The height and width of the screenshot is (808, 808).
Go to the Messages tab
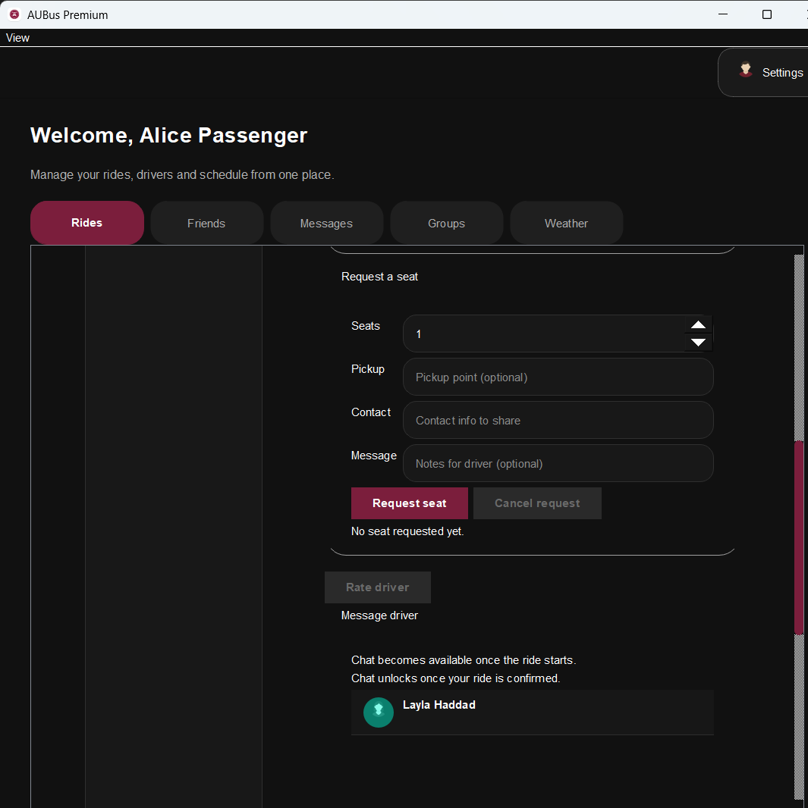pos(326,223)
